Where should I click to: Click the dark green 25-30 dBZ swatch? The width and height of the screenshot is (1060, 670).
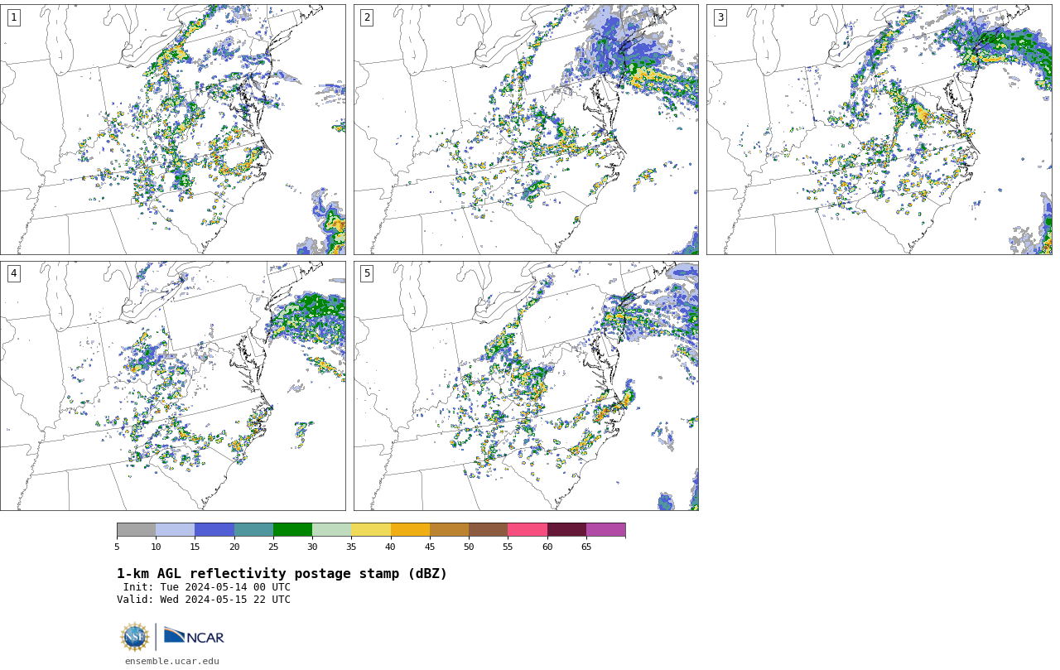coord(293,530)
